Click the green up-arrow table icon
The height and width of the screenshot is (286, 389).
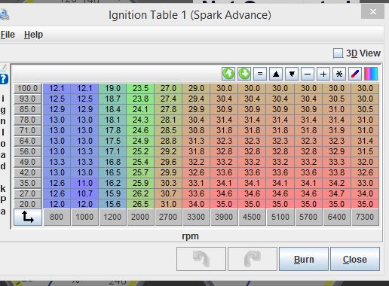click(228, 74)
